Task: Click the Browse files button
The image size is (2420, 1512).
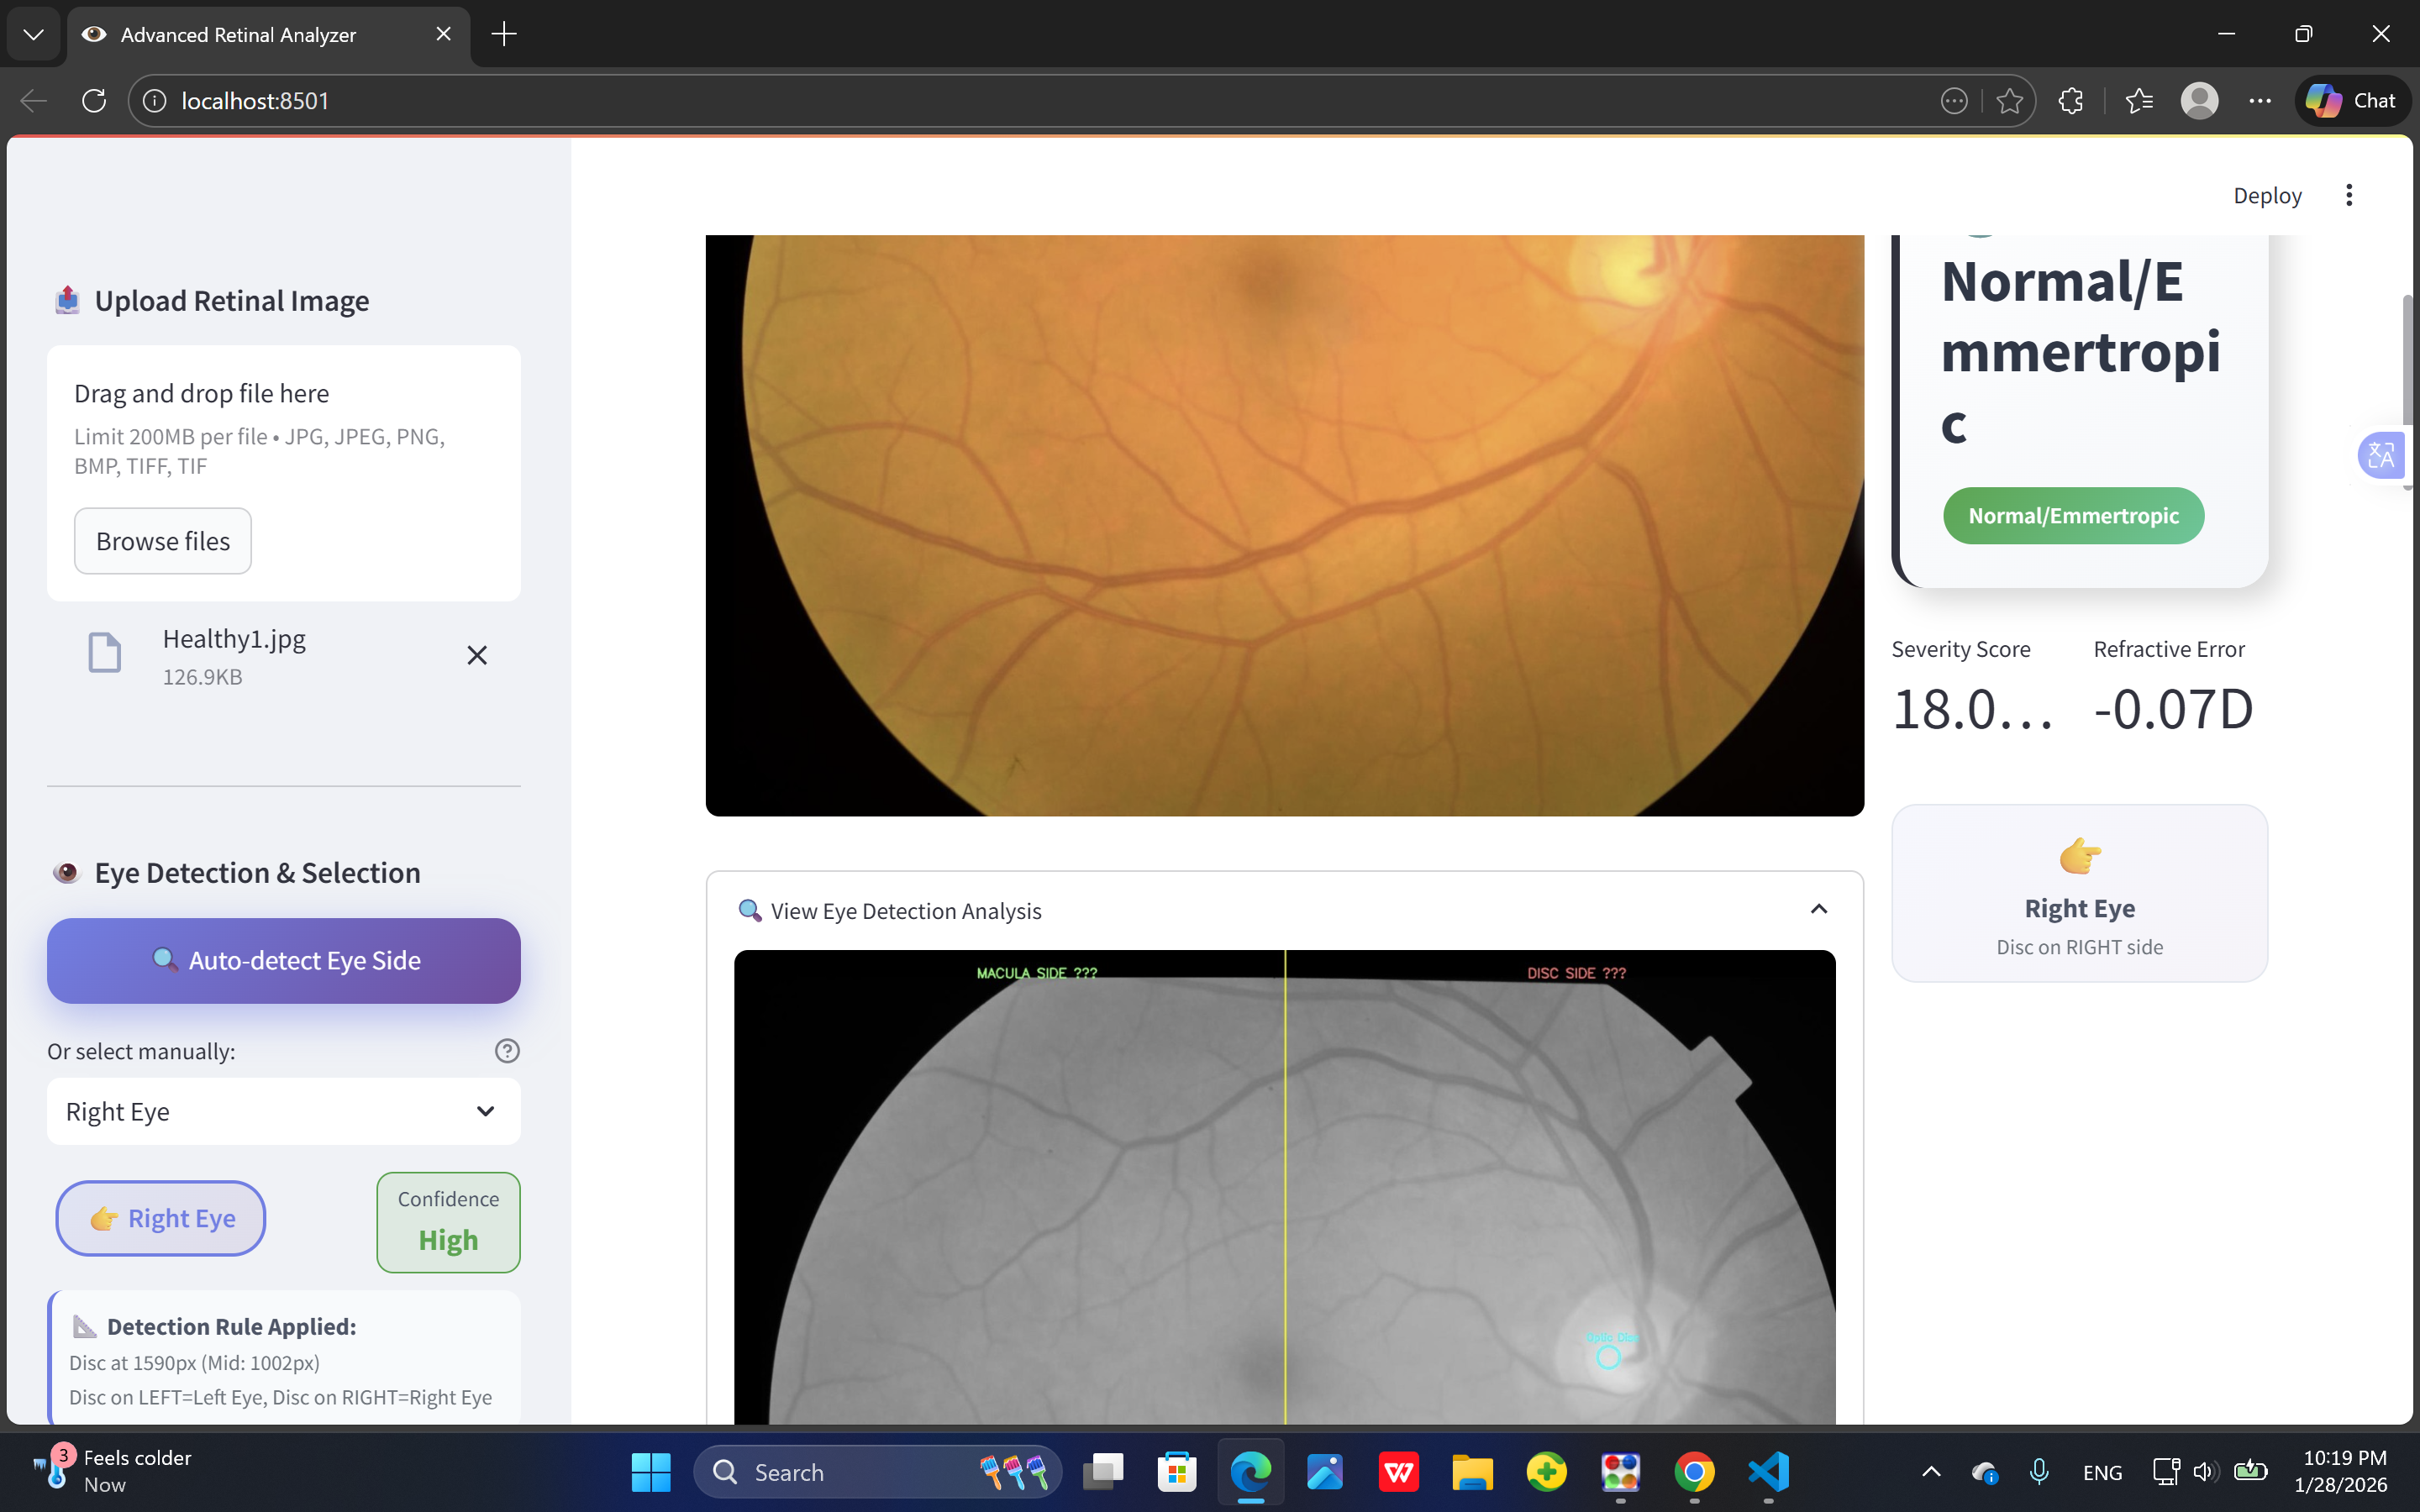Action: 163,541
